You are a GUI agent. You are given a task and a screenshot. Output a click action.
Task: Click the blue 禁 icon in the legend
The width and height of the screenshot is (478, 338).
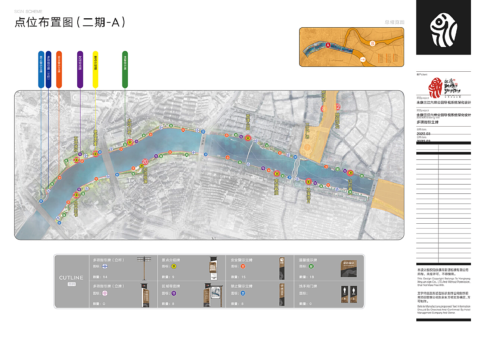[243, 294]
